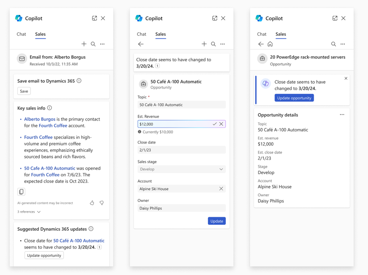Dismiss close date suggestion card
Viewport: 368px width, 275px height.
click(x=346, y=78)
